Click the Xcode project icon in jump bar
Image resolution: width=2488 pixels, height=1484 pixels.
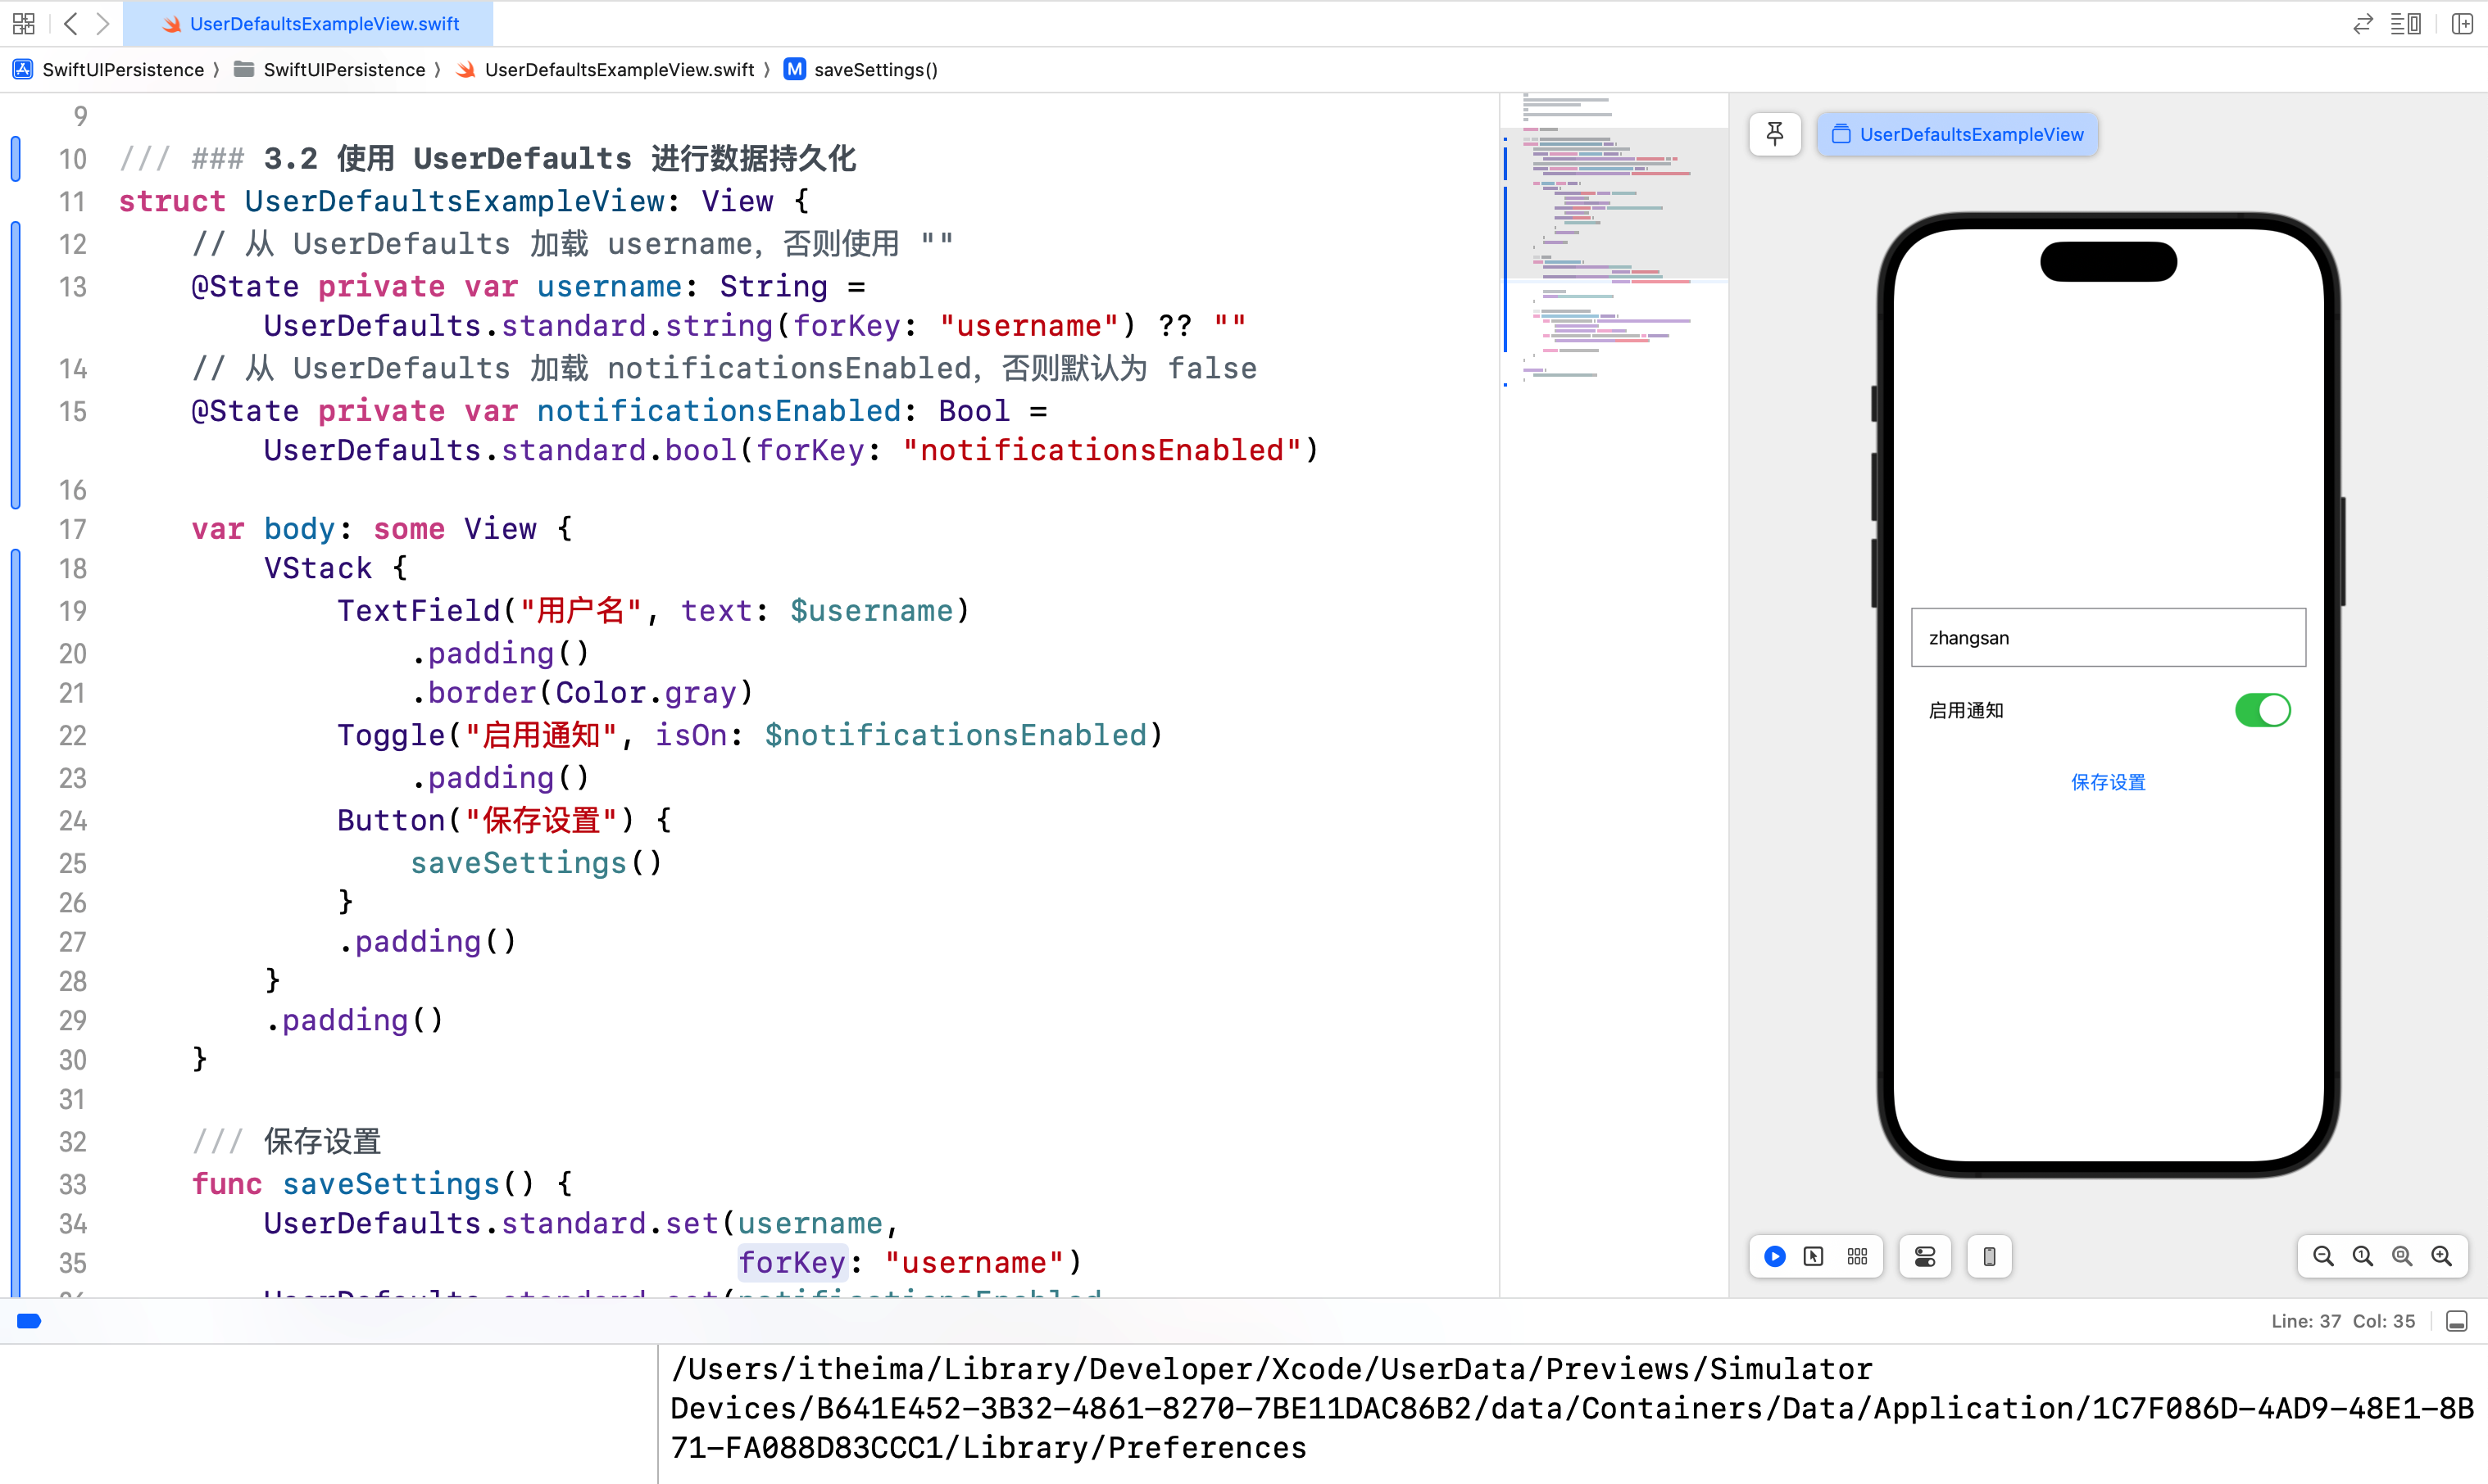point(23,69)
